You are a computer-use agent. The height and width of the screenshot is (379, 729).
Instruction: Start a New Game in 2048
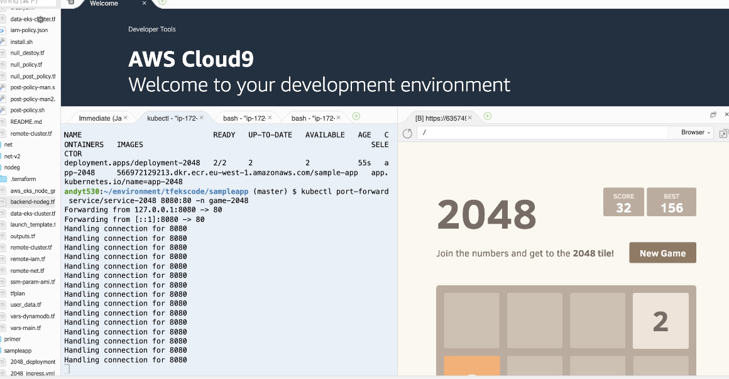(662, 252)
